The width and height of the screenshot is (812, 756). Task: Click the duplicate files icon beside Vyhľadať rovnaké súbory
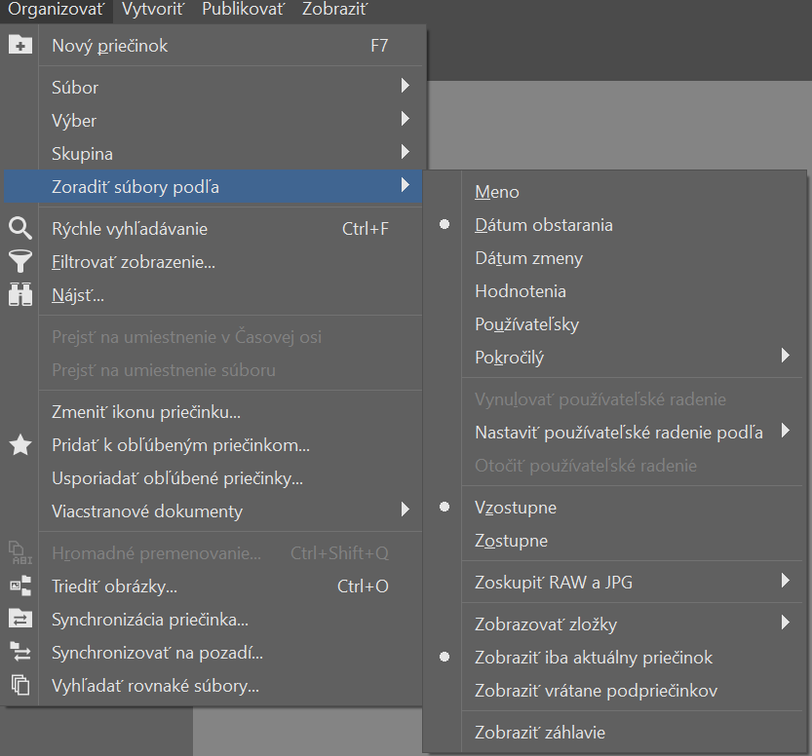coord(20,686)
